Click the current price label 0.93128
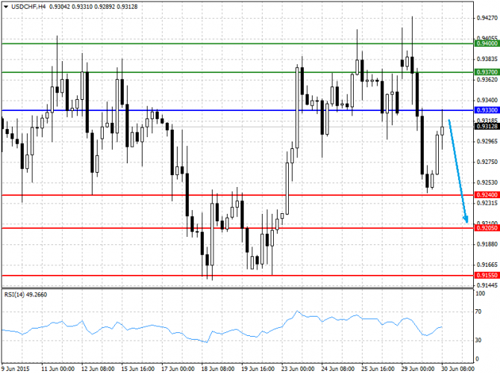This screenshot has height=374, width=500. point(487,127)
